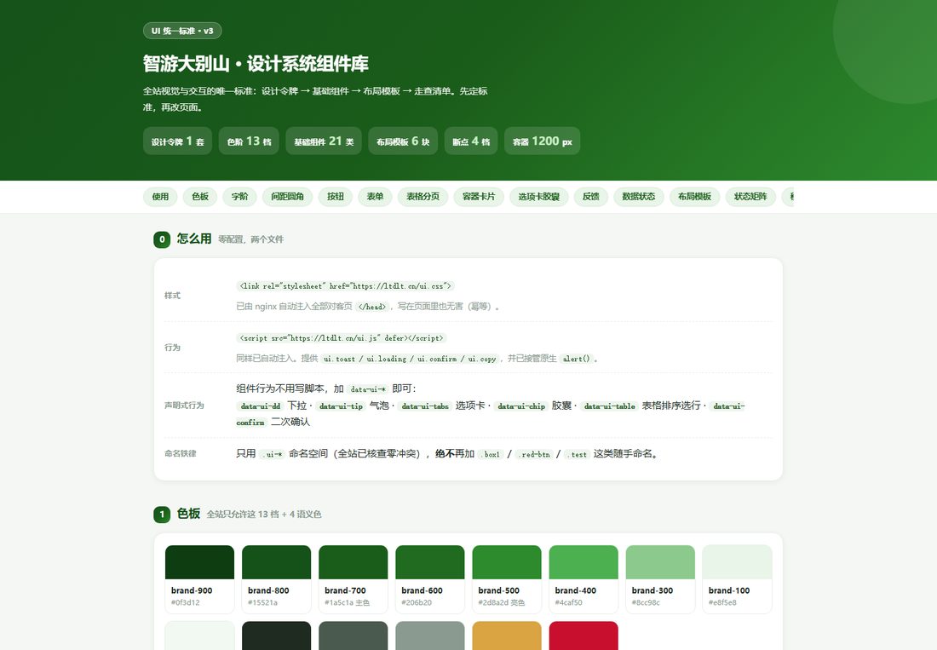This screenshot has width=937, height=650.
Task: Click the page title 智游大别山 · 设计系统组件库
Action: (256, 63)
